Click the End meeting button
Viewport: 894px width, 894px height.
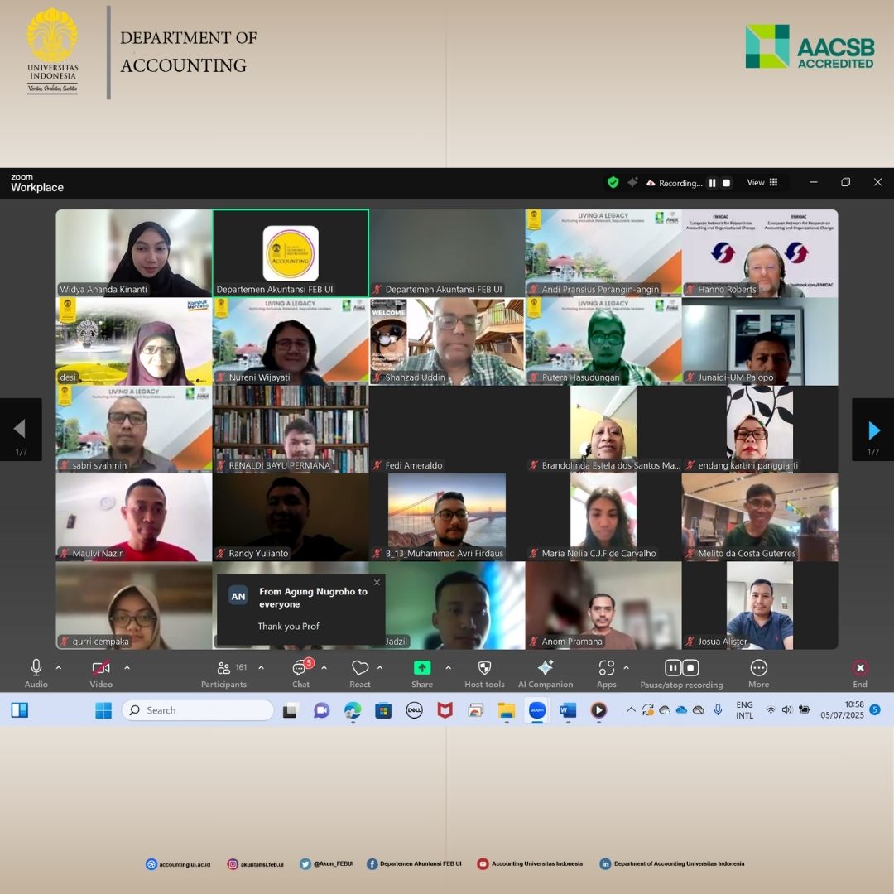(860, 669)
